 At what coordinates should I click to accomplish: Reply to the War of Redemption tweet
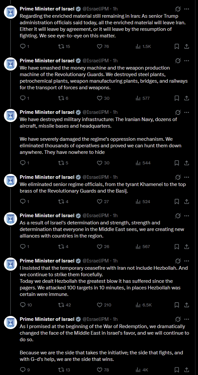(23, 370)
